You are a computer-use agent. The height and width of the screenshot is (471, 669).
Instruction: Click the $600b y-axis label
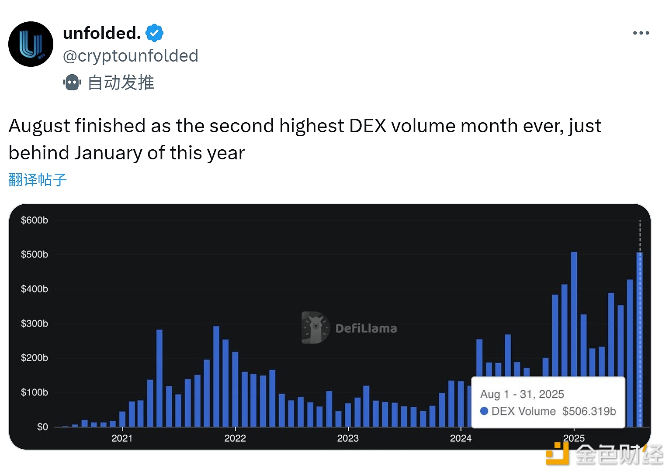point(35,220)
